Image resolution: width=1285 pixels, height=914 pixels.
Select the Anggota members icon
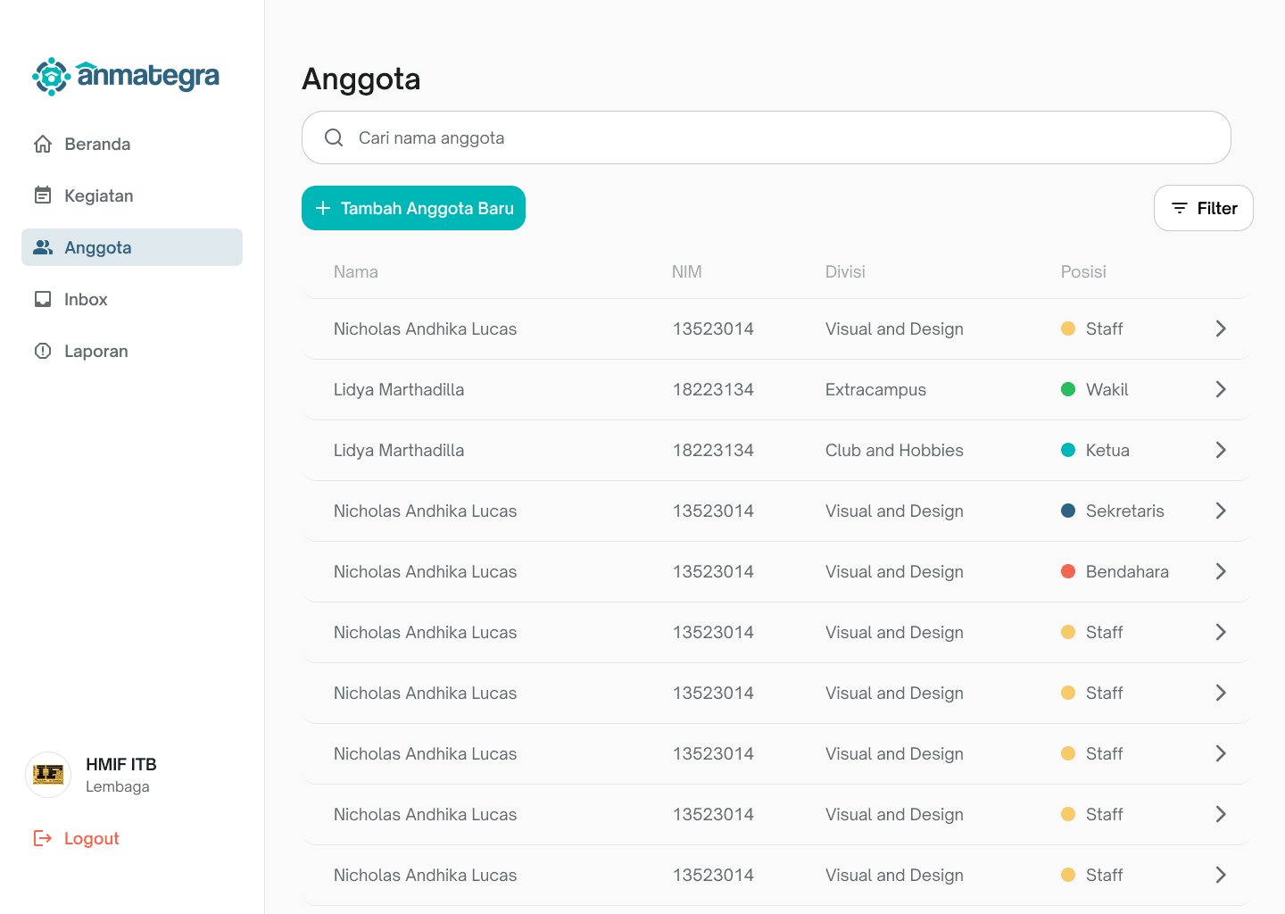43,246
